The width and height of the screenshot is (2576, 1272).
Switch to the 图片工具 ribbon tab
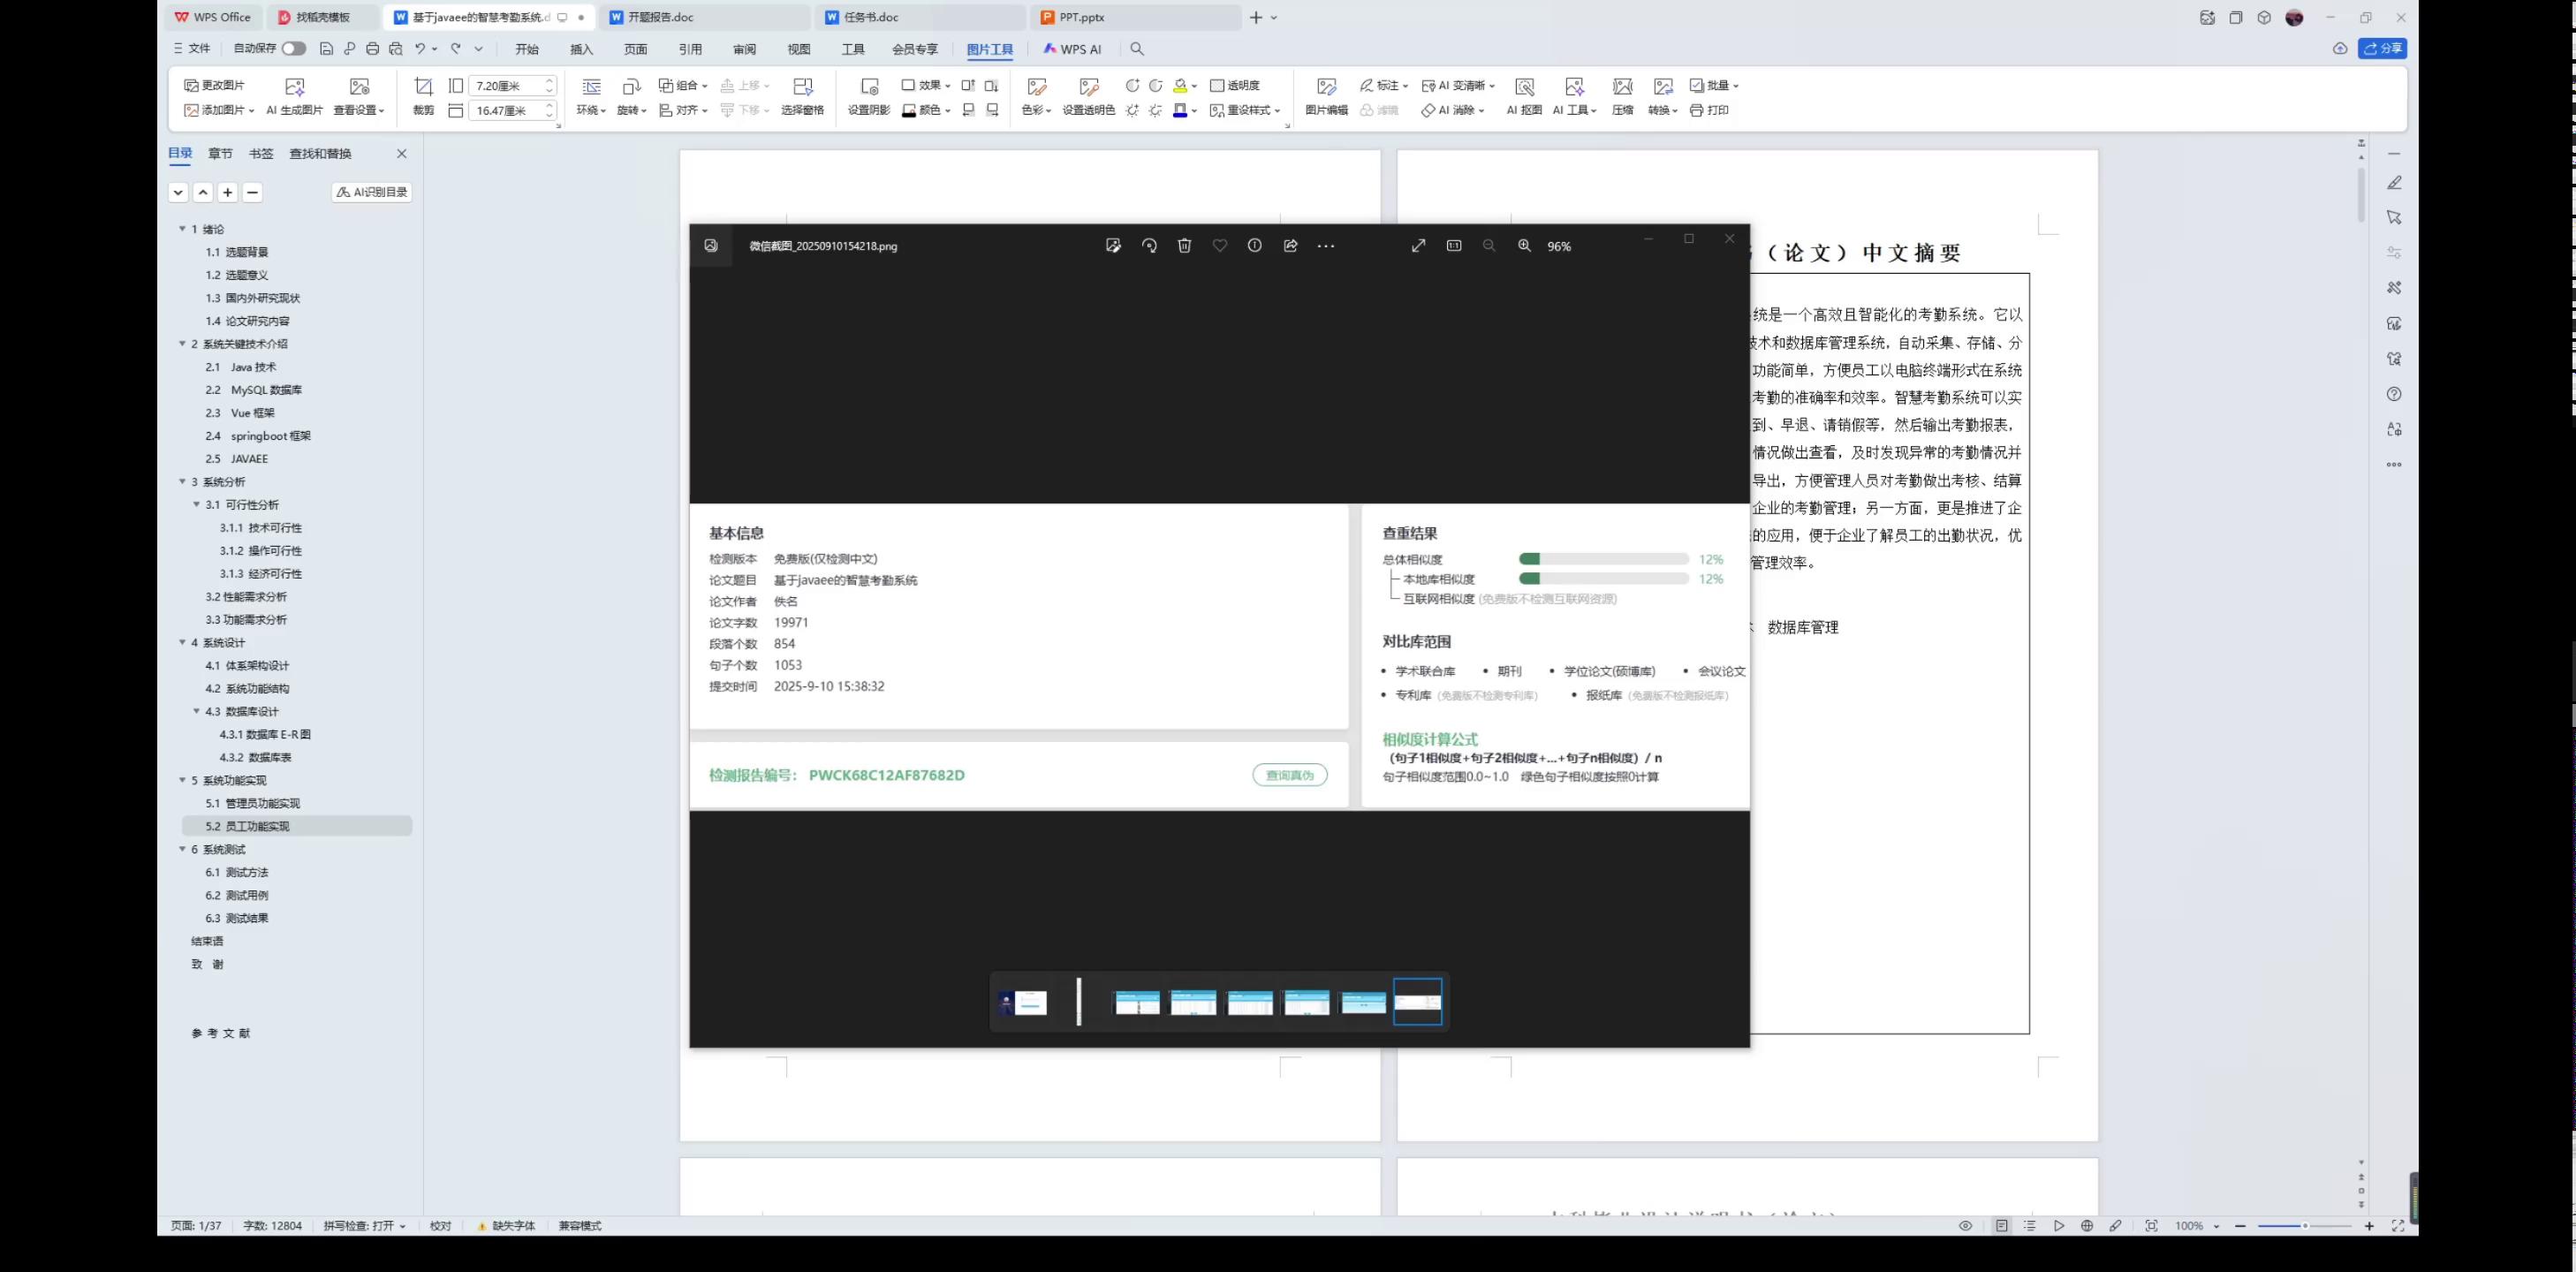(989, 48)
